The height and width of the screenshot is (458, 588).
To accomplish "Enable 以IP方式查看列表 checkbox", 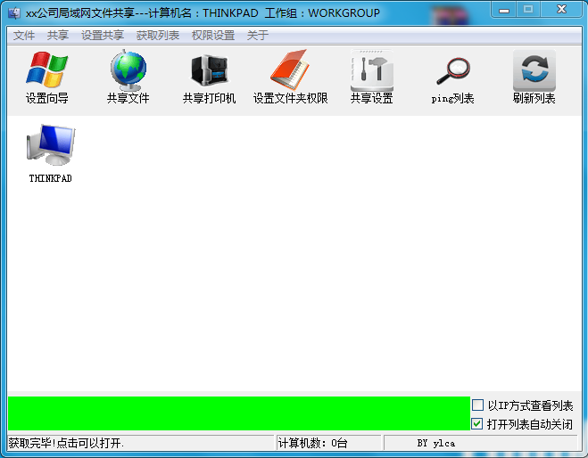I will tap(478, 405).
